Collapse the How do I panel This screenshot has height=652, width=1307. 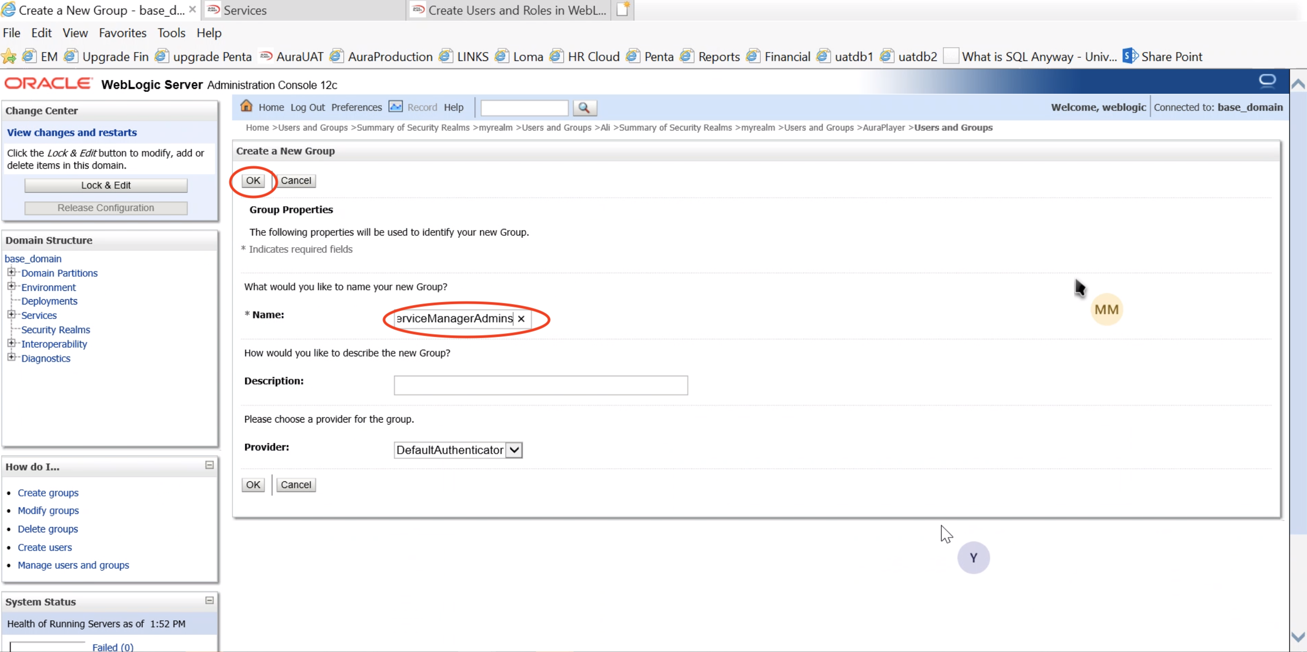(x=209, y=465)
